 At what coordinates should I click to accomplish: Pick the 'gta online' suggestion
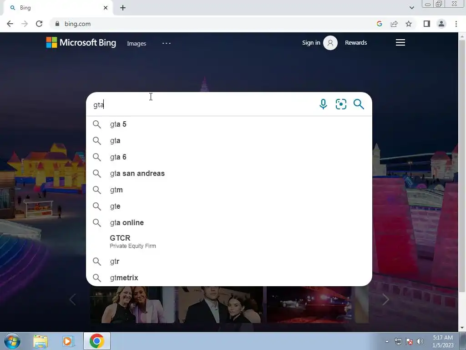tap(229, 222)
